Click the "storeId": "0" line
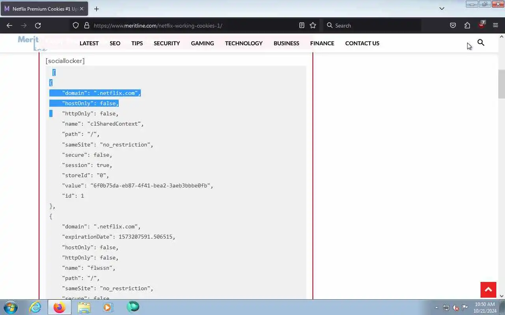 point(86,175)
